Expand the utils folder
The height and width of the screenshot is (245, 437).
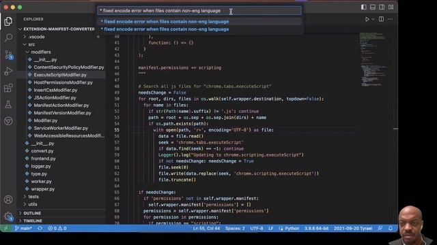click(x=33, y=204)
